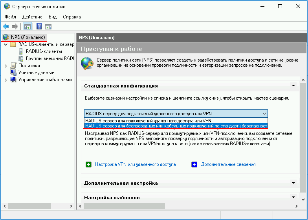Click the NPS globe icon in tree
308x220 pixels.
click(x=6, y=37)
